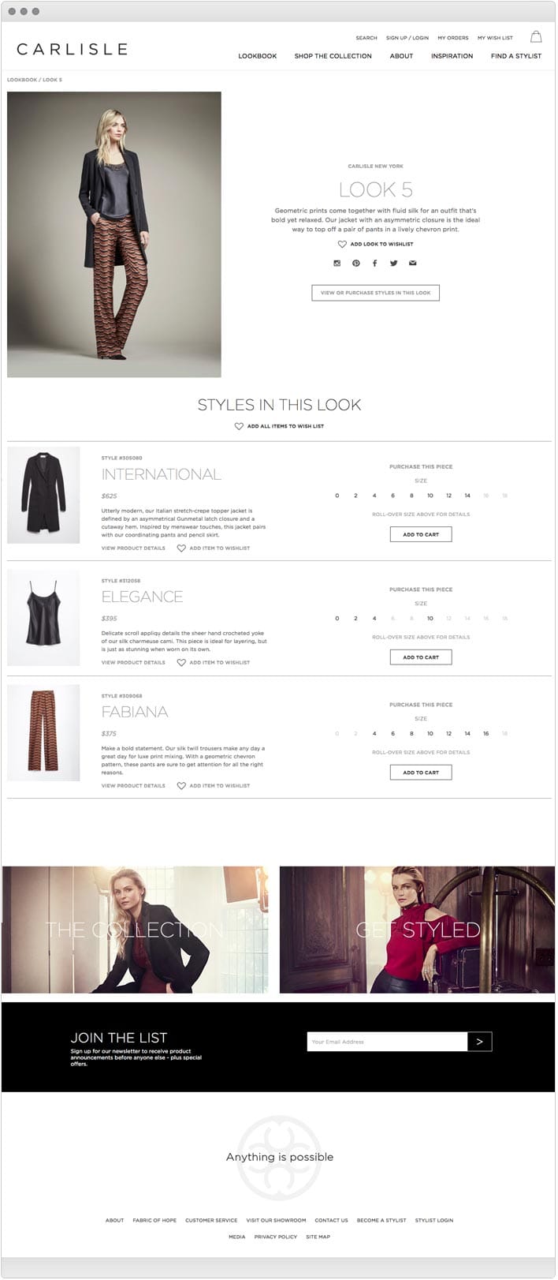
Task: Click heart icon beside Add Look to Wishlist
Action: click(x=342, y=244)
